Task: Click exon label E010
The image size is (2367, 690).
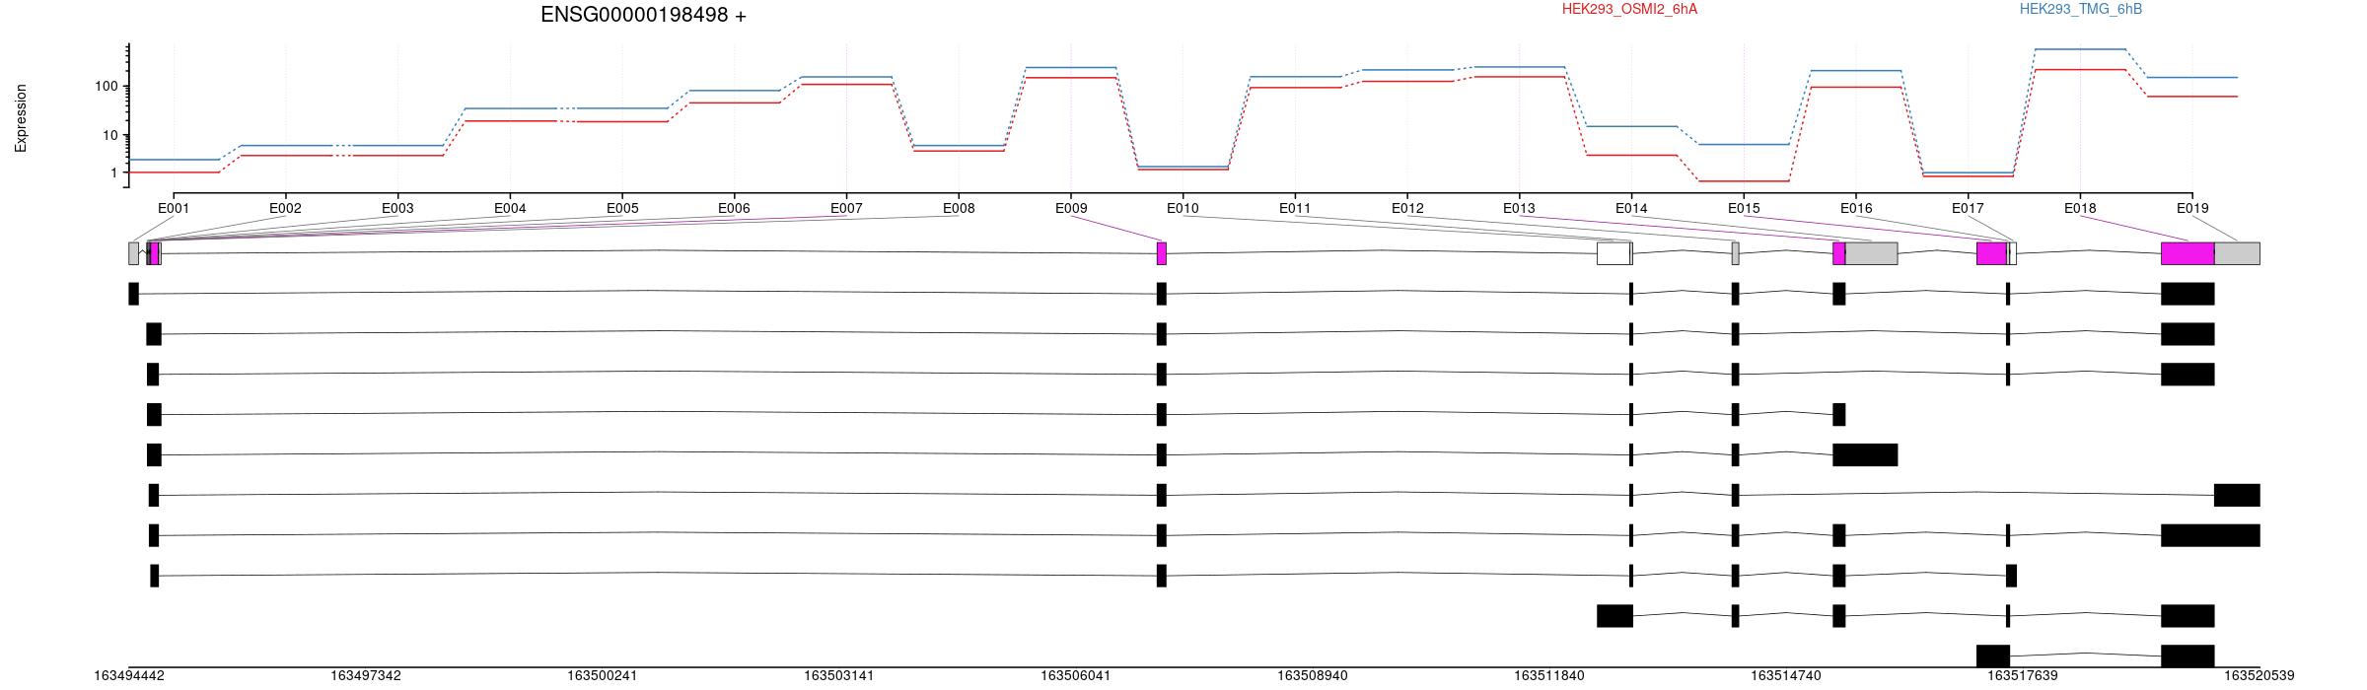Action: [x=1183, y=208]
